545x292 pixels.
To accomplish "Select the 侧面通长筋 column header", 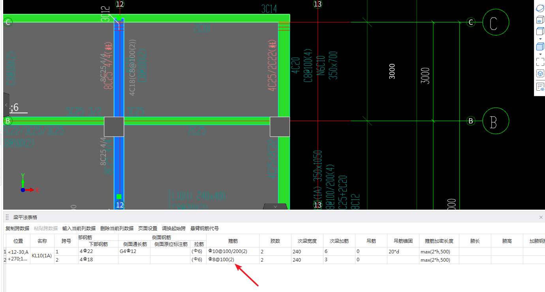I will pyautogui.click(x=134, y=244).
